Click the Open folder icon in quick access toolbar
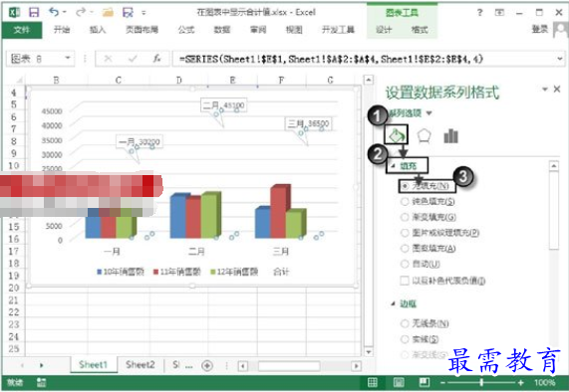This screenshot has width=569, height=392. click(x=108, y=12)
